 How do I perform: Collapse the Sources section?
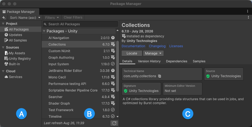[3, 48]
